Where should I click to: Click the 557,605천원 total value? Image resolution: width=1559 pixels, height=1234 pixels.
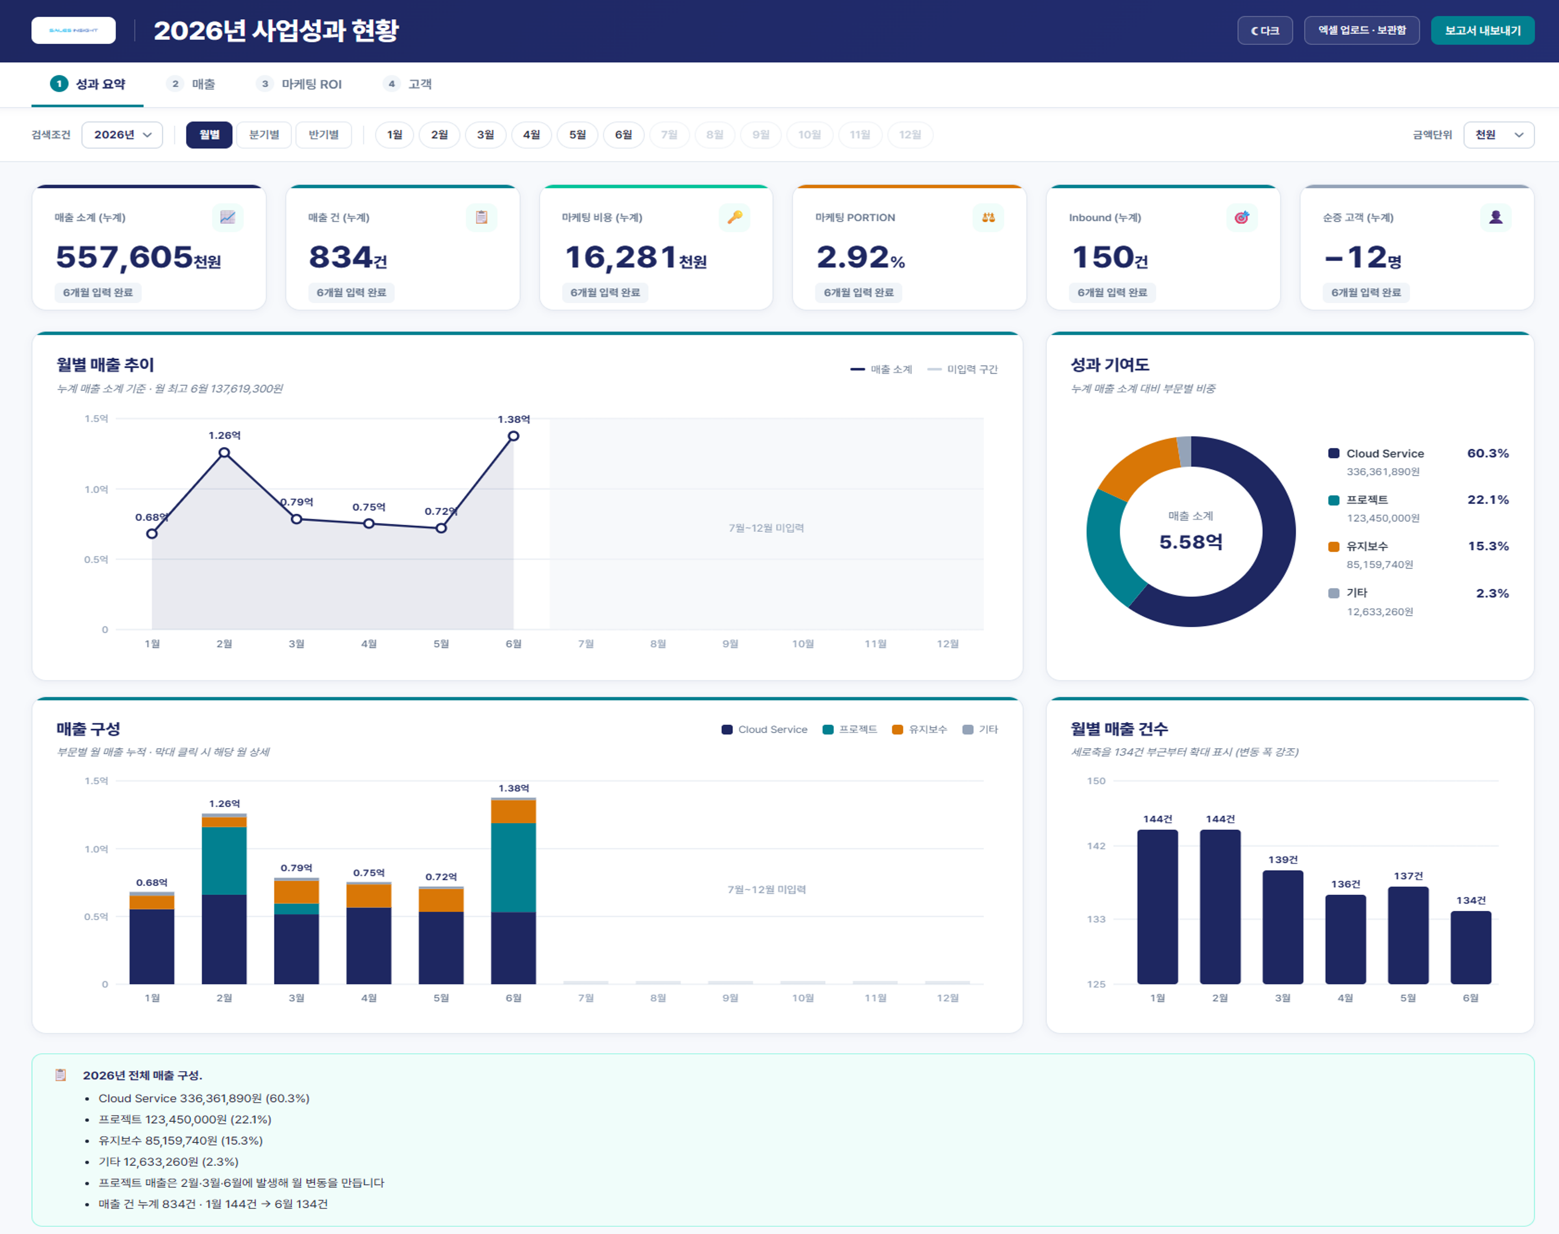(x=138, y=257)
